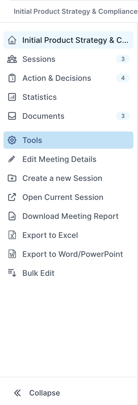Click the Statistics chart icon
This screenshot has height=405, width=138.
[12, 97]
